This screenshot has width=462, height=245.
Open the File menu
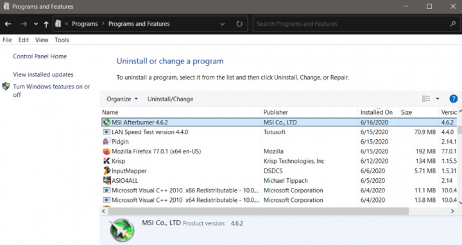pyautogui.click(x=7, y=40)
